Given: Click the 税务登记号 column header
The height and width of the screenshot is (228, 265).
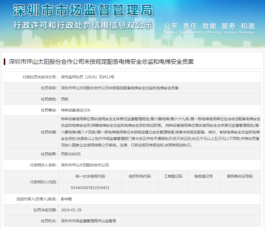Looking at the screenshot, I should [203, 176].
